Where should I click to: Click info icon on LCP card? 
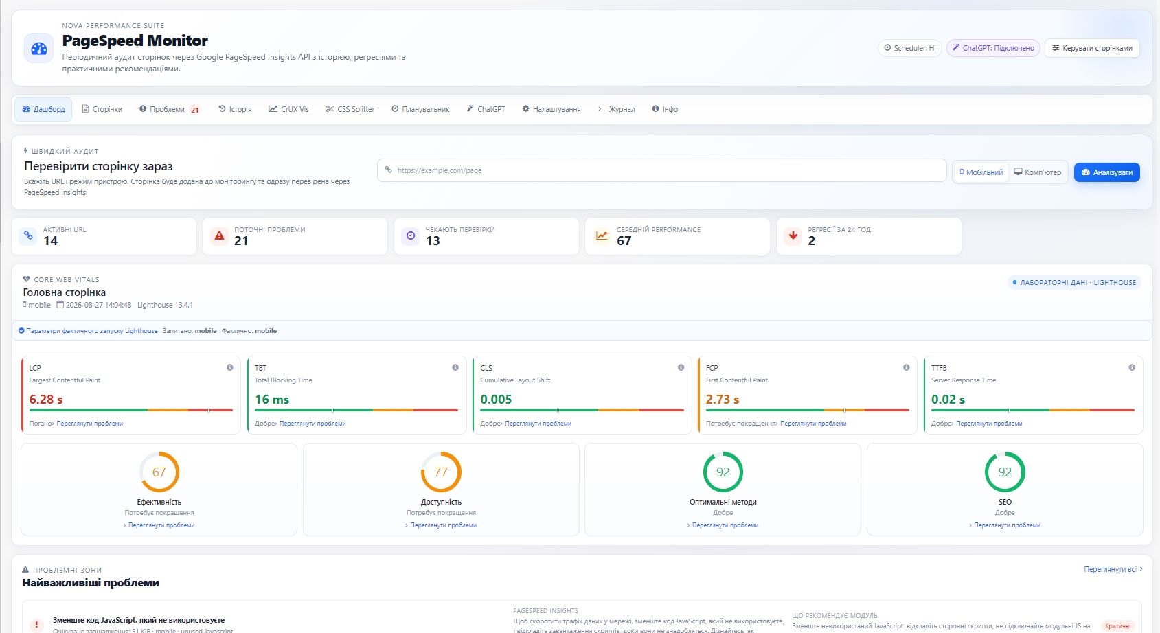click(x=230, y=367)
